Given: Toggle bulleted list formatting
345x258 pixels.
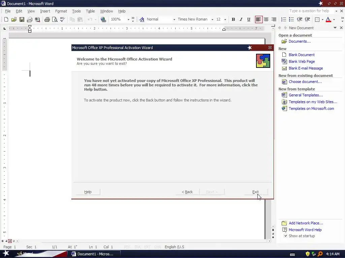Looking at the screenshot, I should pyautogui.click(x=291, y=19).
